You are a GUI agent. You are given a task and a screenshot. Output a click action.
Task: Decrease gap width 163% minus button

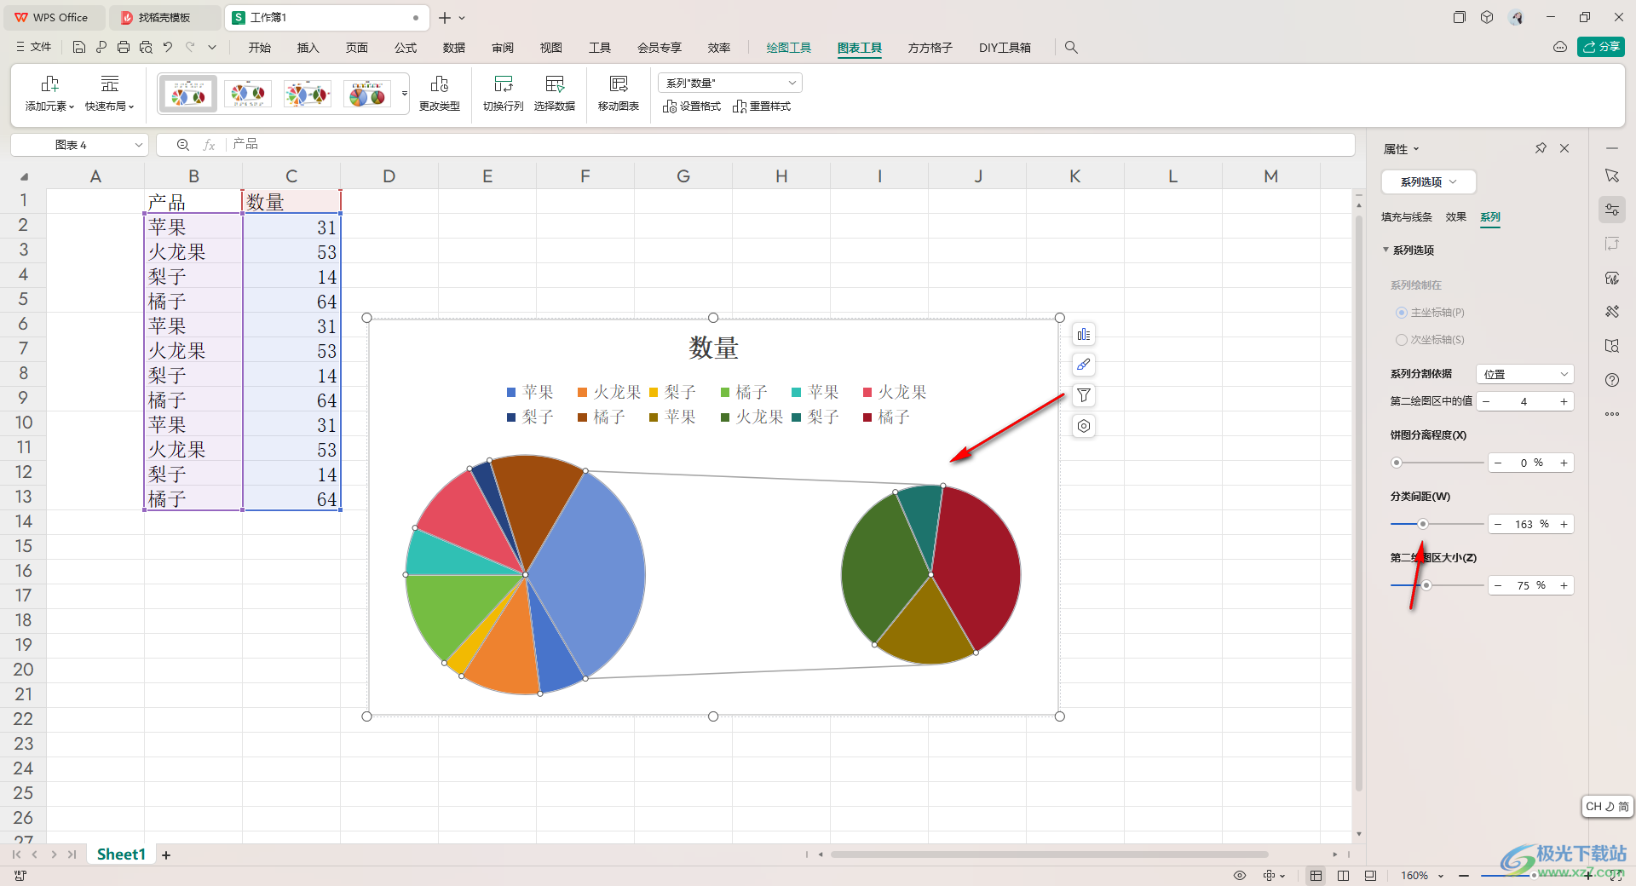1498,524
